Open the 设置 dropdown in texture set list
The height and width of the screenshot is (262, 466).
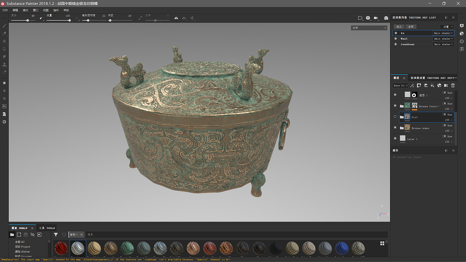447,27
